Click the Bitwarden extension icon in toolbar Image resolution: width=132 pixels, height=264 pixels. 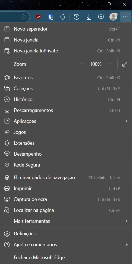tap(51, 17)
